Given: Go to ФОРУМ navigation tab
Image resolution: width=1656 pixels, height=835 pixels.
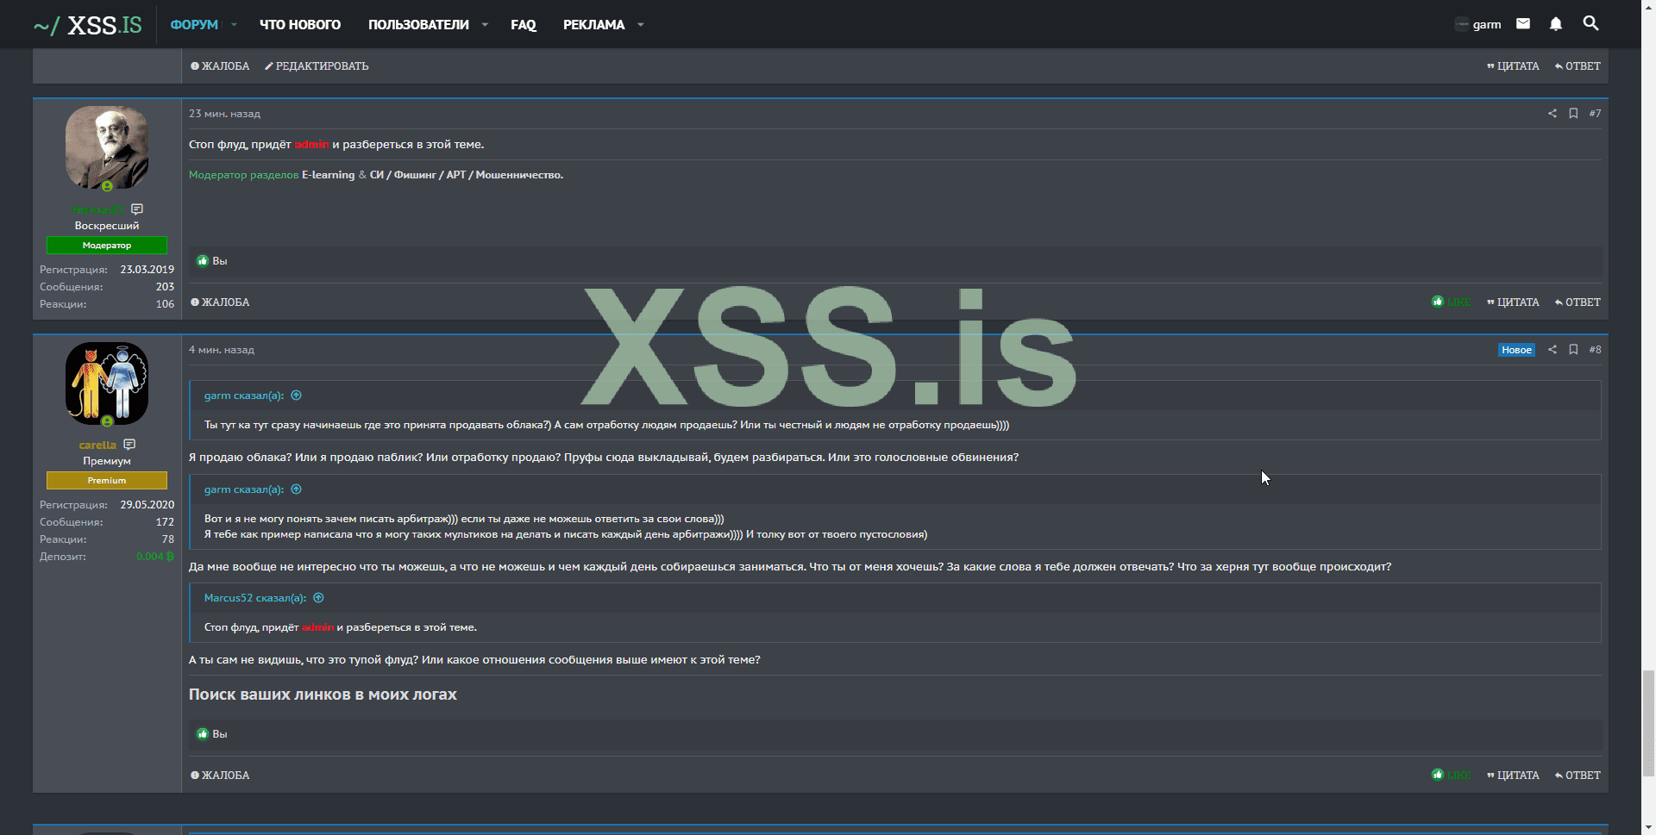Looking at the screenshot, I should pyautogui.click(x=194, y=25).
